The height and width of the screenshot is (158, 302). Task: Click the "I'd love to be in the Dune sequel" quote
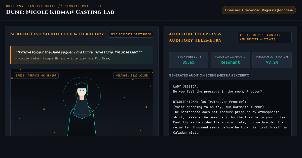pos(79,52)
